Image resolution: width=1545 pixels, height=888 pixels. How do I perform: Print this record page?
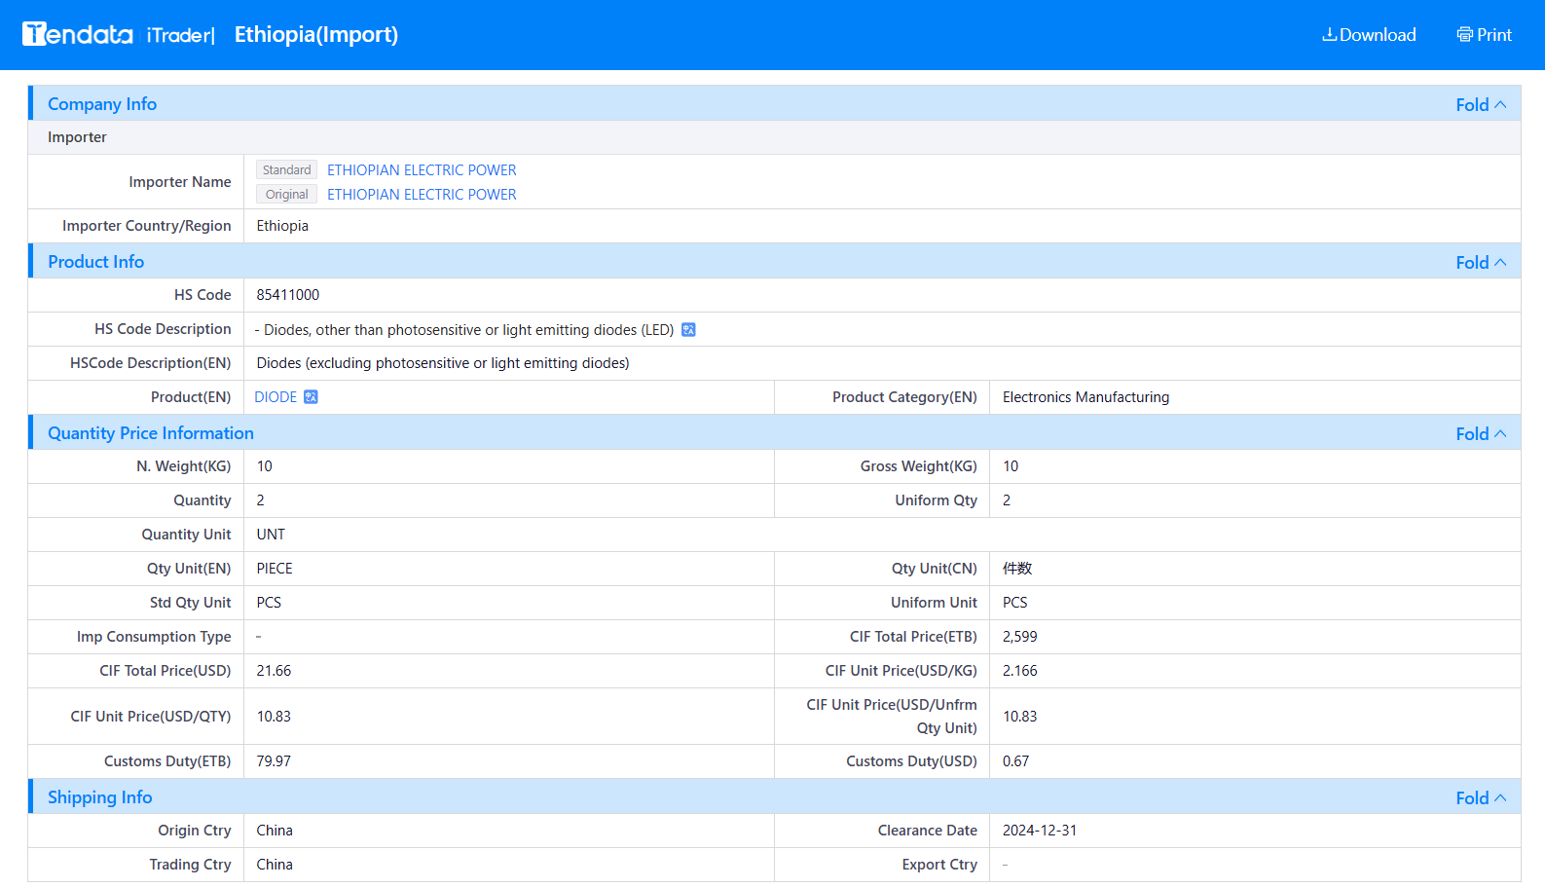(x=1484, y=35)
